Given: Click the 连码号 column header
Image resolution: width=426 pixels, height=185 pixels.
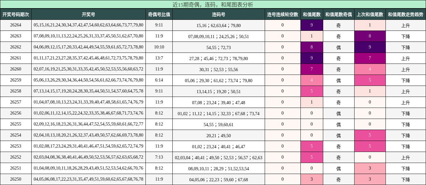Looking at the screenshot, I should [219, 14].
